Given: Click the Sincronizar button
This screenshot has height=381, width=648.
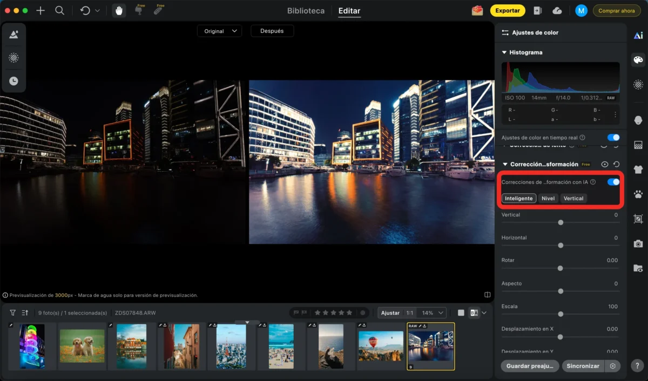Looking at the screenshot, I should click(583, 366).
